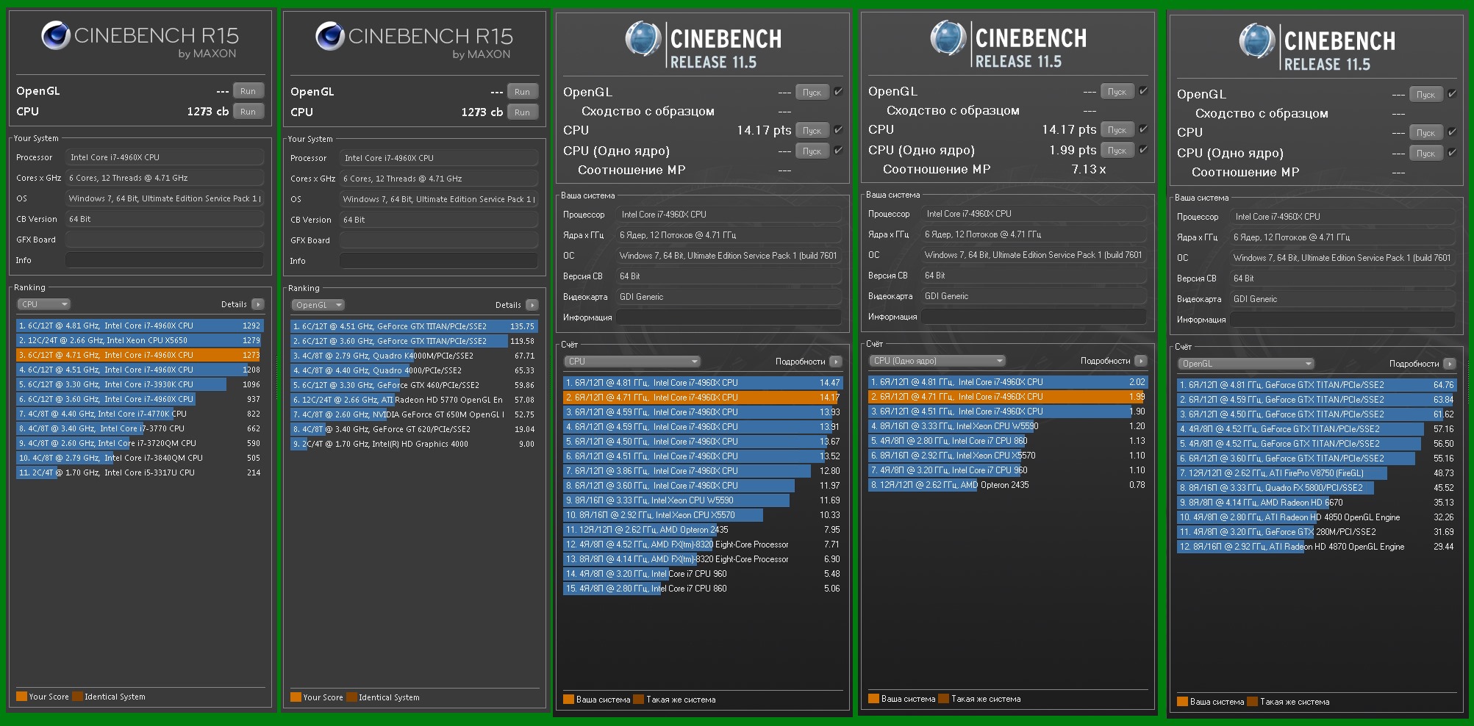Run OpenGL test in R15 OpenGL-ranking window

[x=523, y=92]
